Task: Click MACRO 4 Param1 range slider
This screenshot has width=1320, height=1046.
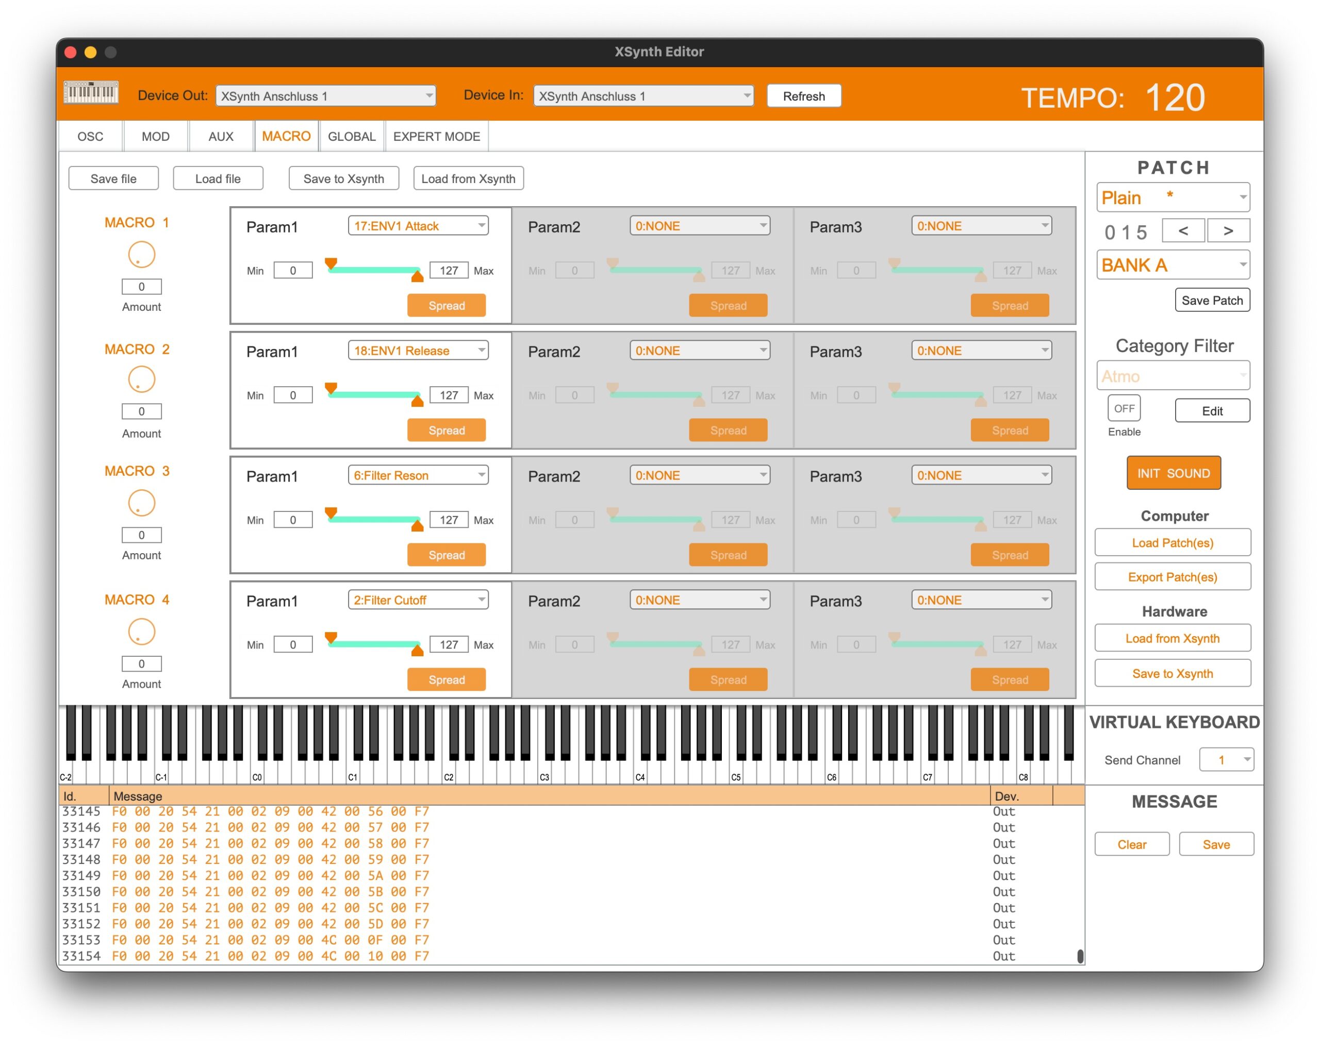Action: coord(374,644)
